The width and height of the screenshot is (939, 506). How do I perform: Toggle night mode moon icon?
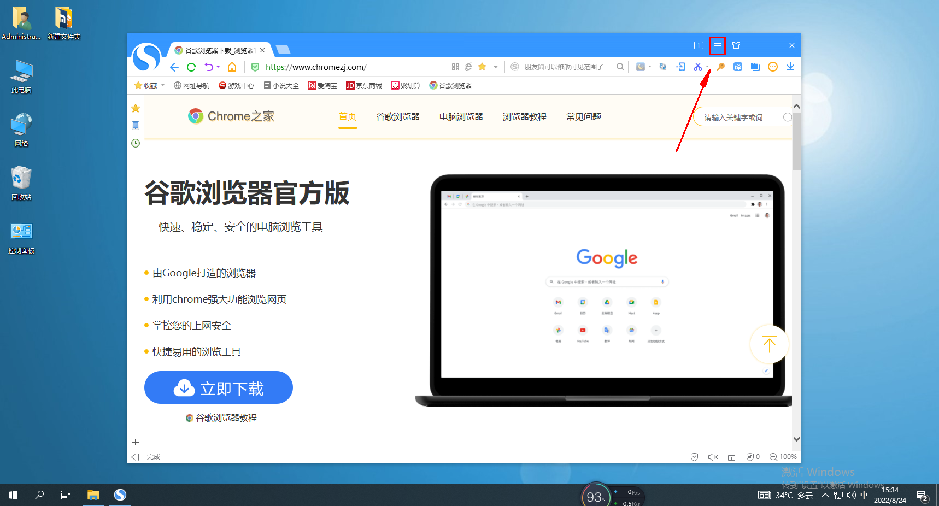(641, 67)
